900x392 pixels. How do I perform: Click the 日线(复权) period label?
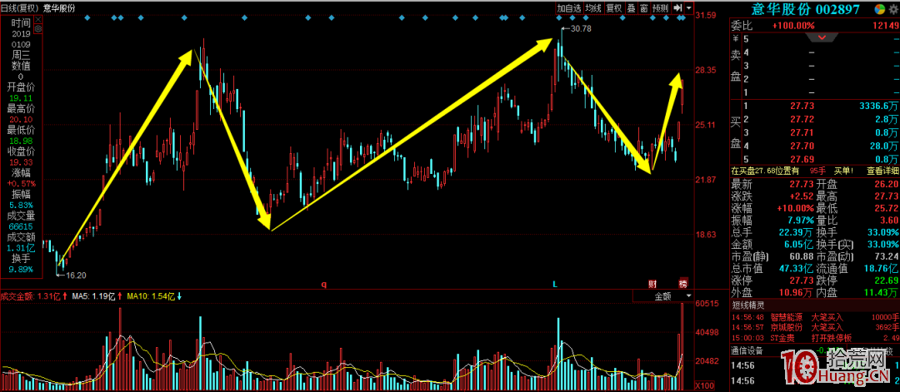click(20, 8)
